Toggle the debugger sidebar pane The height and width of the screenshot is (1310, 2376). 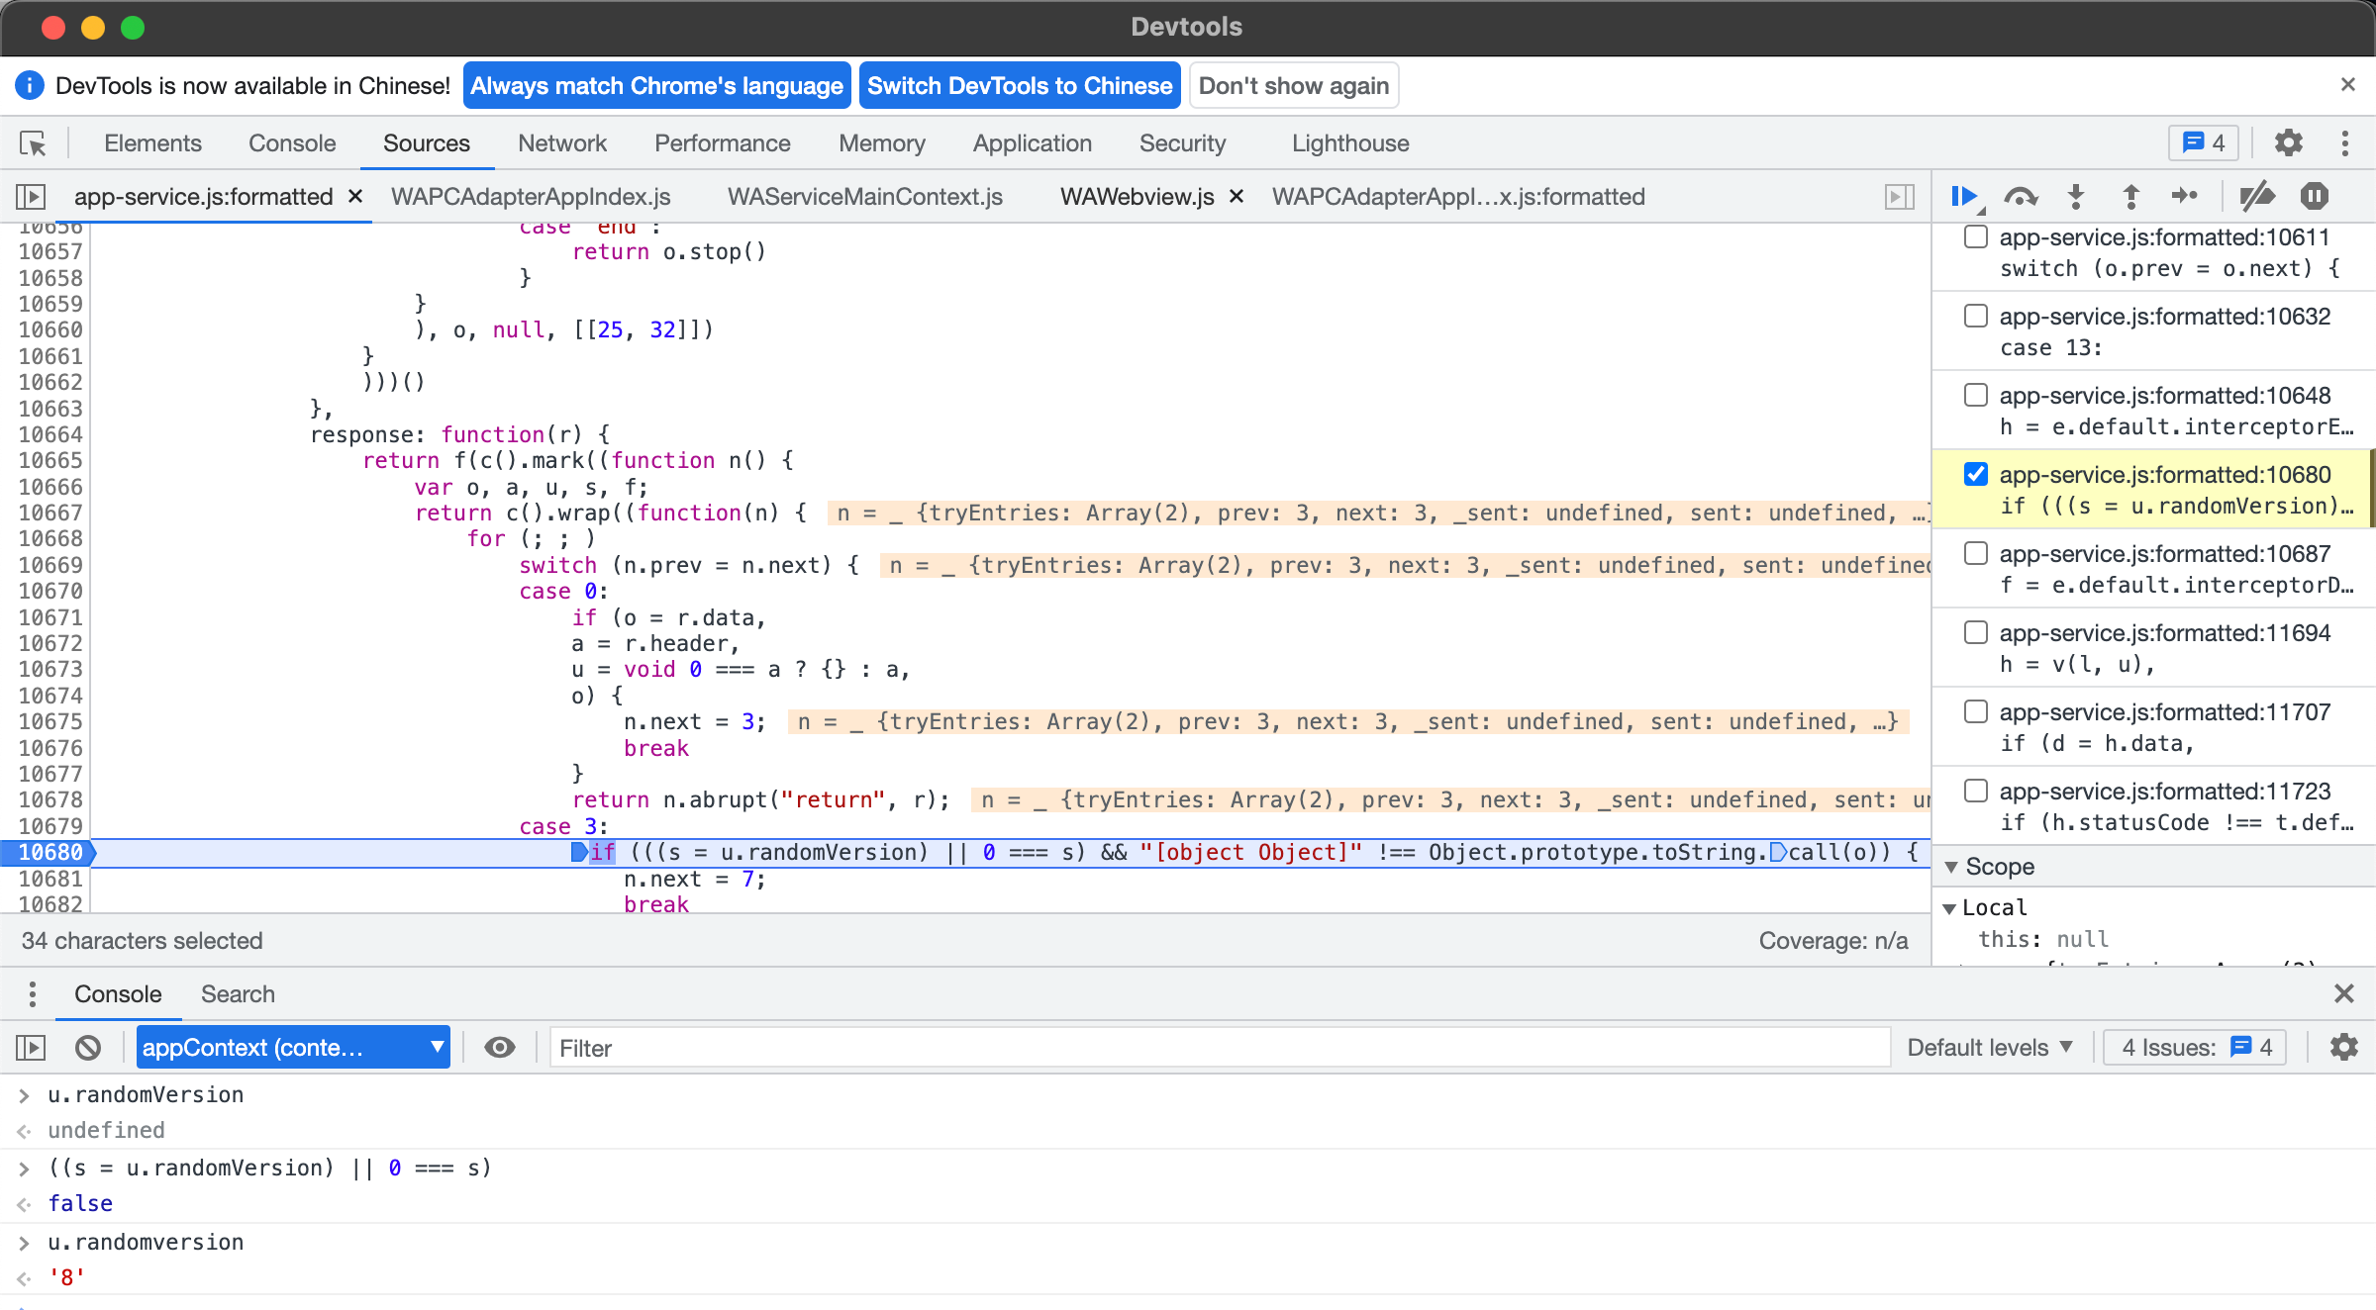point(1899,197)
